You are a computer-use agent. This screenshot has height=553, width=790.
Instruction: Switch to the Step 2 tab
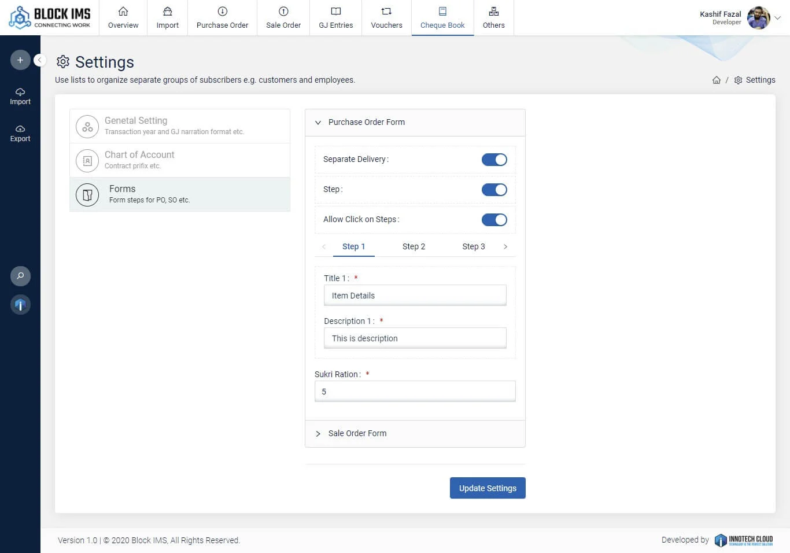414,246
